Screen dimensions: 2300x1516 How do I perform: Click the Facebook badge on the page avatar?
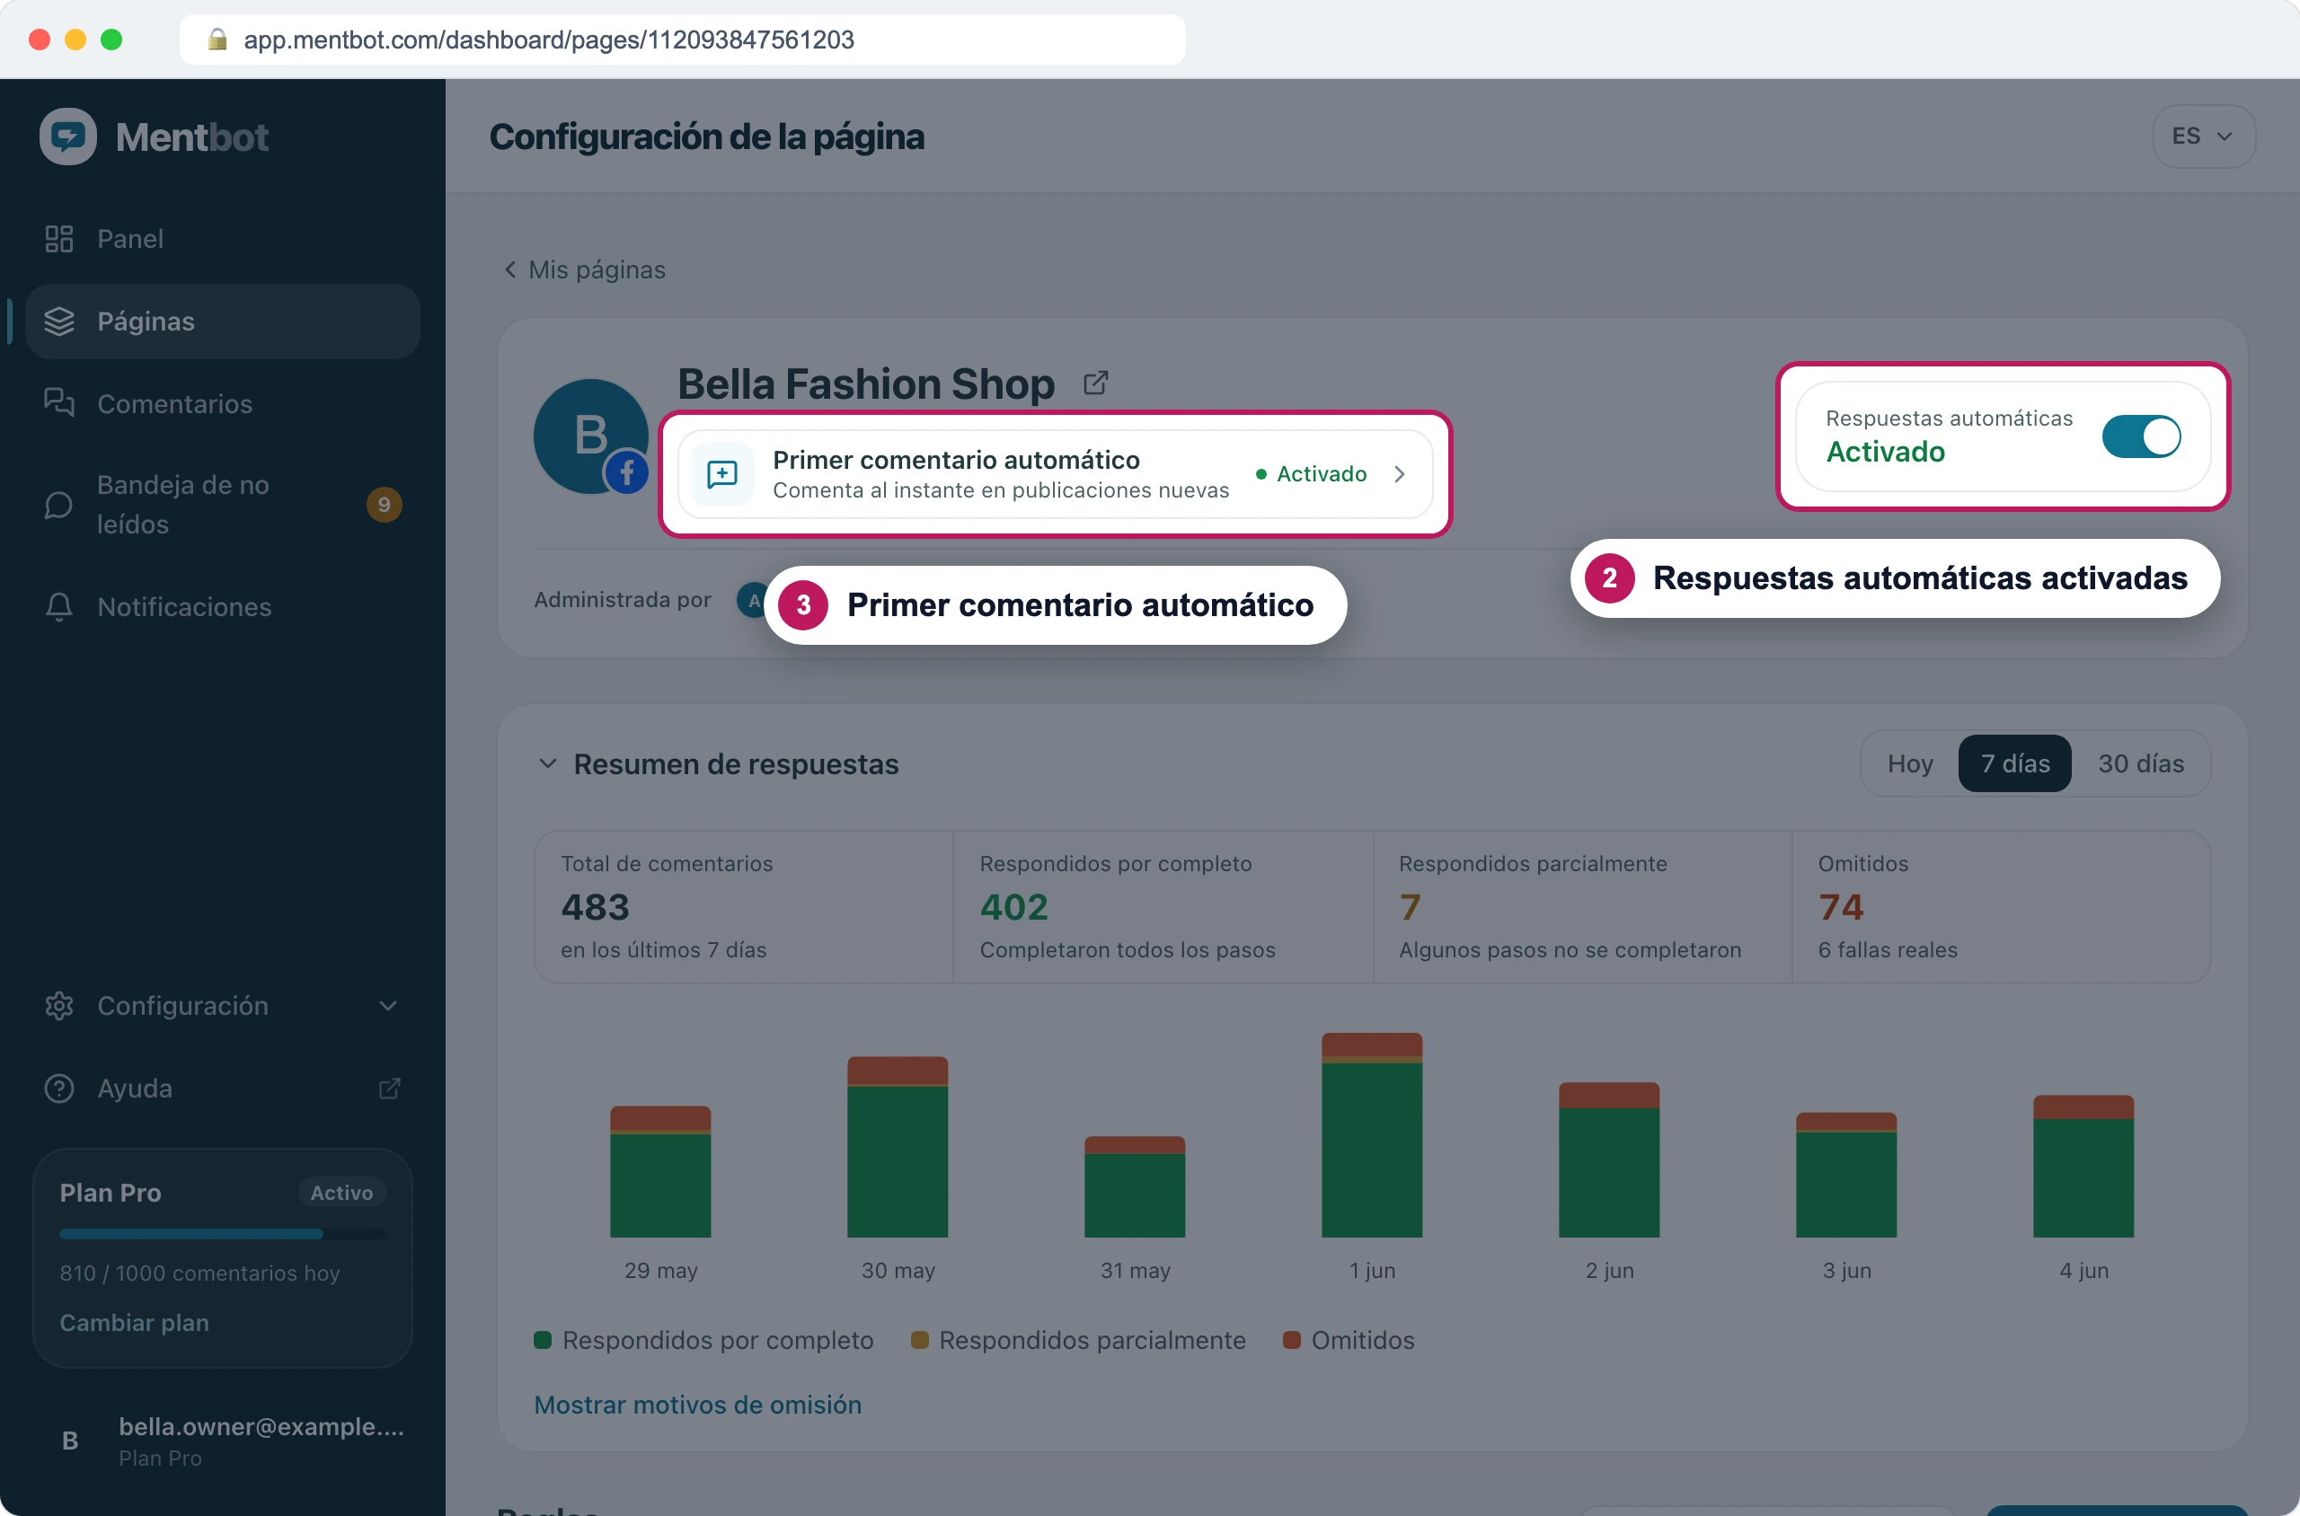pyautogui.click(x=627, y=472)
